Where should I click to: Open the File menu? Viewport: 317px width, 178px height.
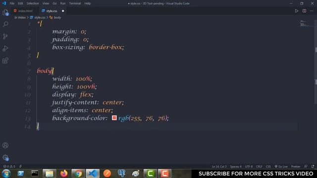[x=12, y=3]
